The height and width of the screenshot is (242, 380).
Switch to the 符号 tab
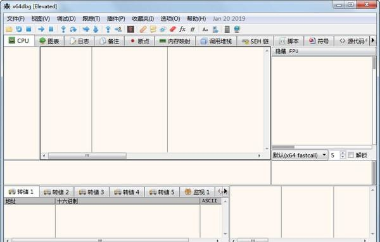[x=319, y=41]
